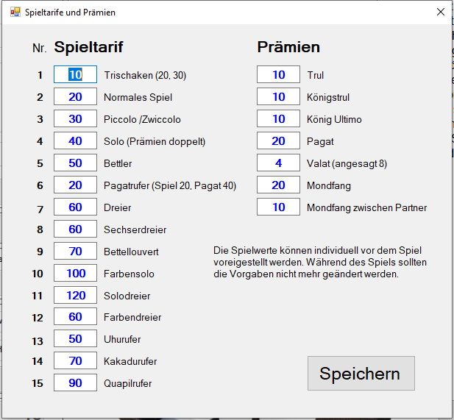The width and height of the screenshot is (454, 420).
Task: Focus the Piccolo /Zwiccolo tariff field
Action: point(75,119)
